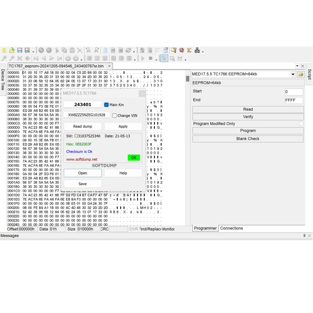Viewport: 313px width, 313px height.
Task: Pin the Messages panel
Action: point(304,236)
